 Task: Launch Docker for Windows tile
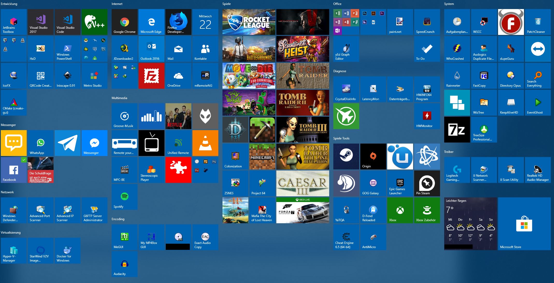(68, 251)
